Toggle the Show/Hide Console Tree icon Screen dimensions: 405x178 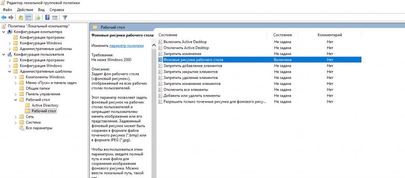click(28, 17)
